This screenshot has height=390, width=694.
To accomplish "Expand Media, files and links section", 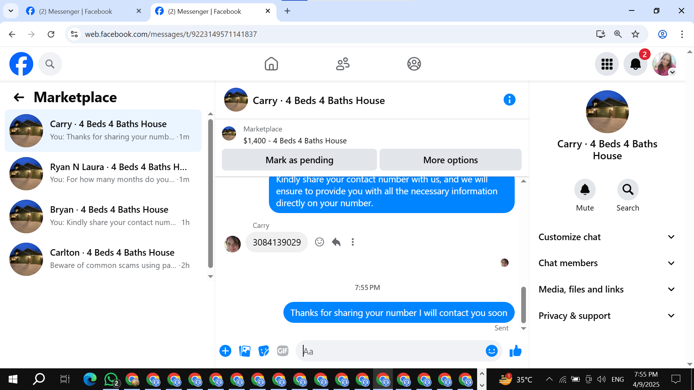I will [x=607, y=289].
